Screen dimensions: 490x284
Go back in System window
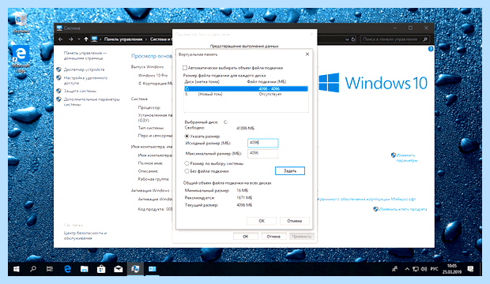61,39
